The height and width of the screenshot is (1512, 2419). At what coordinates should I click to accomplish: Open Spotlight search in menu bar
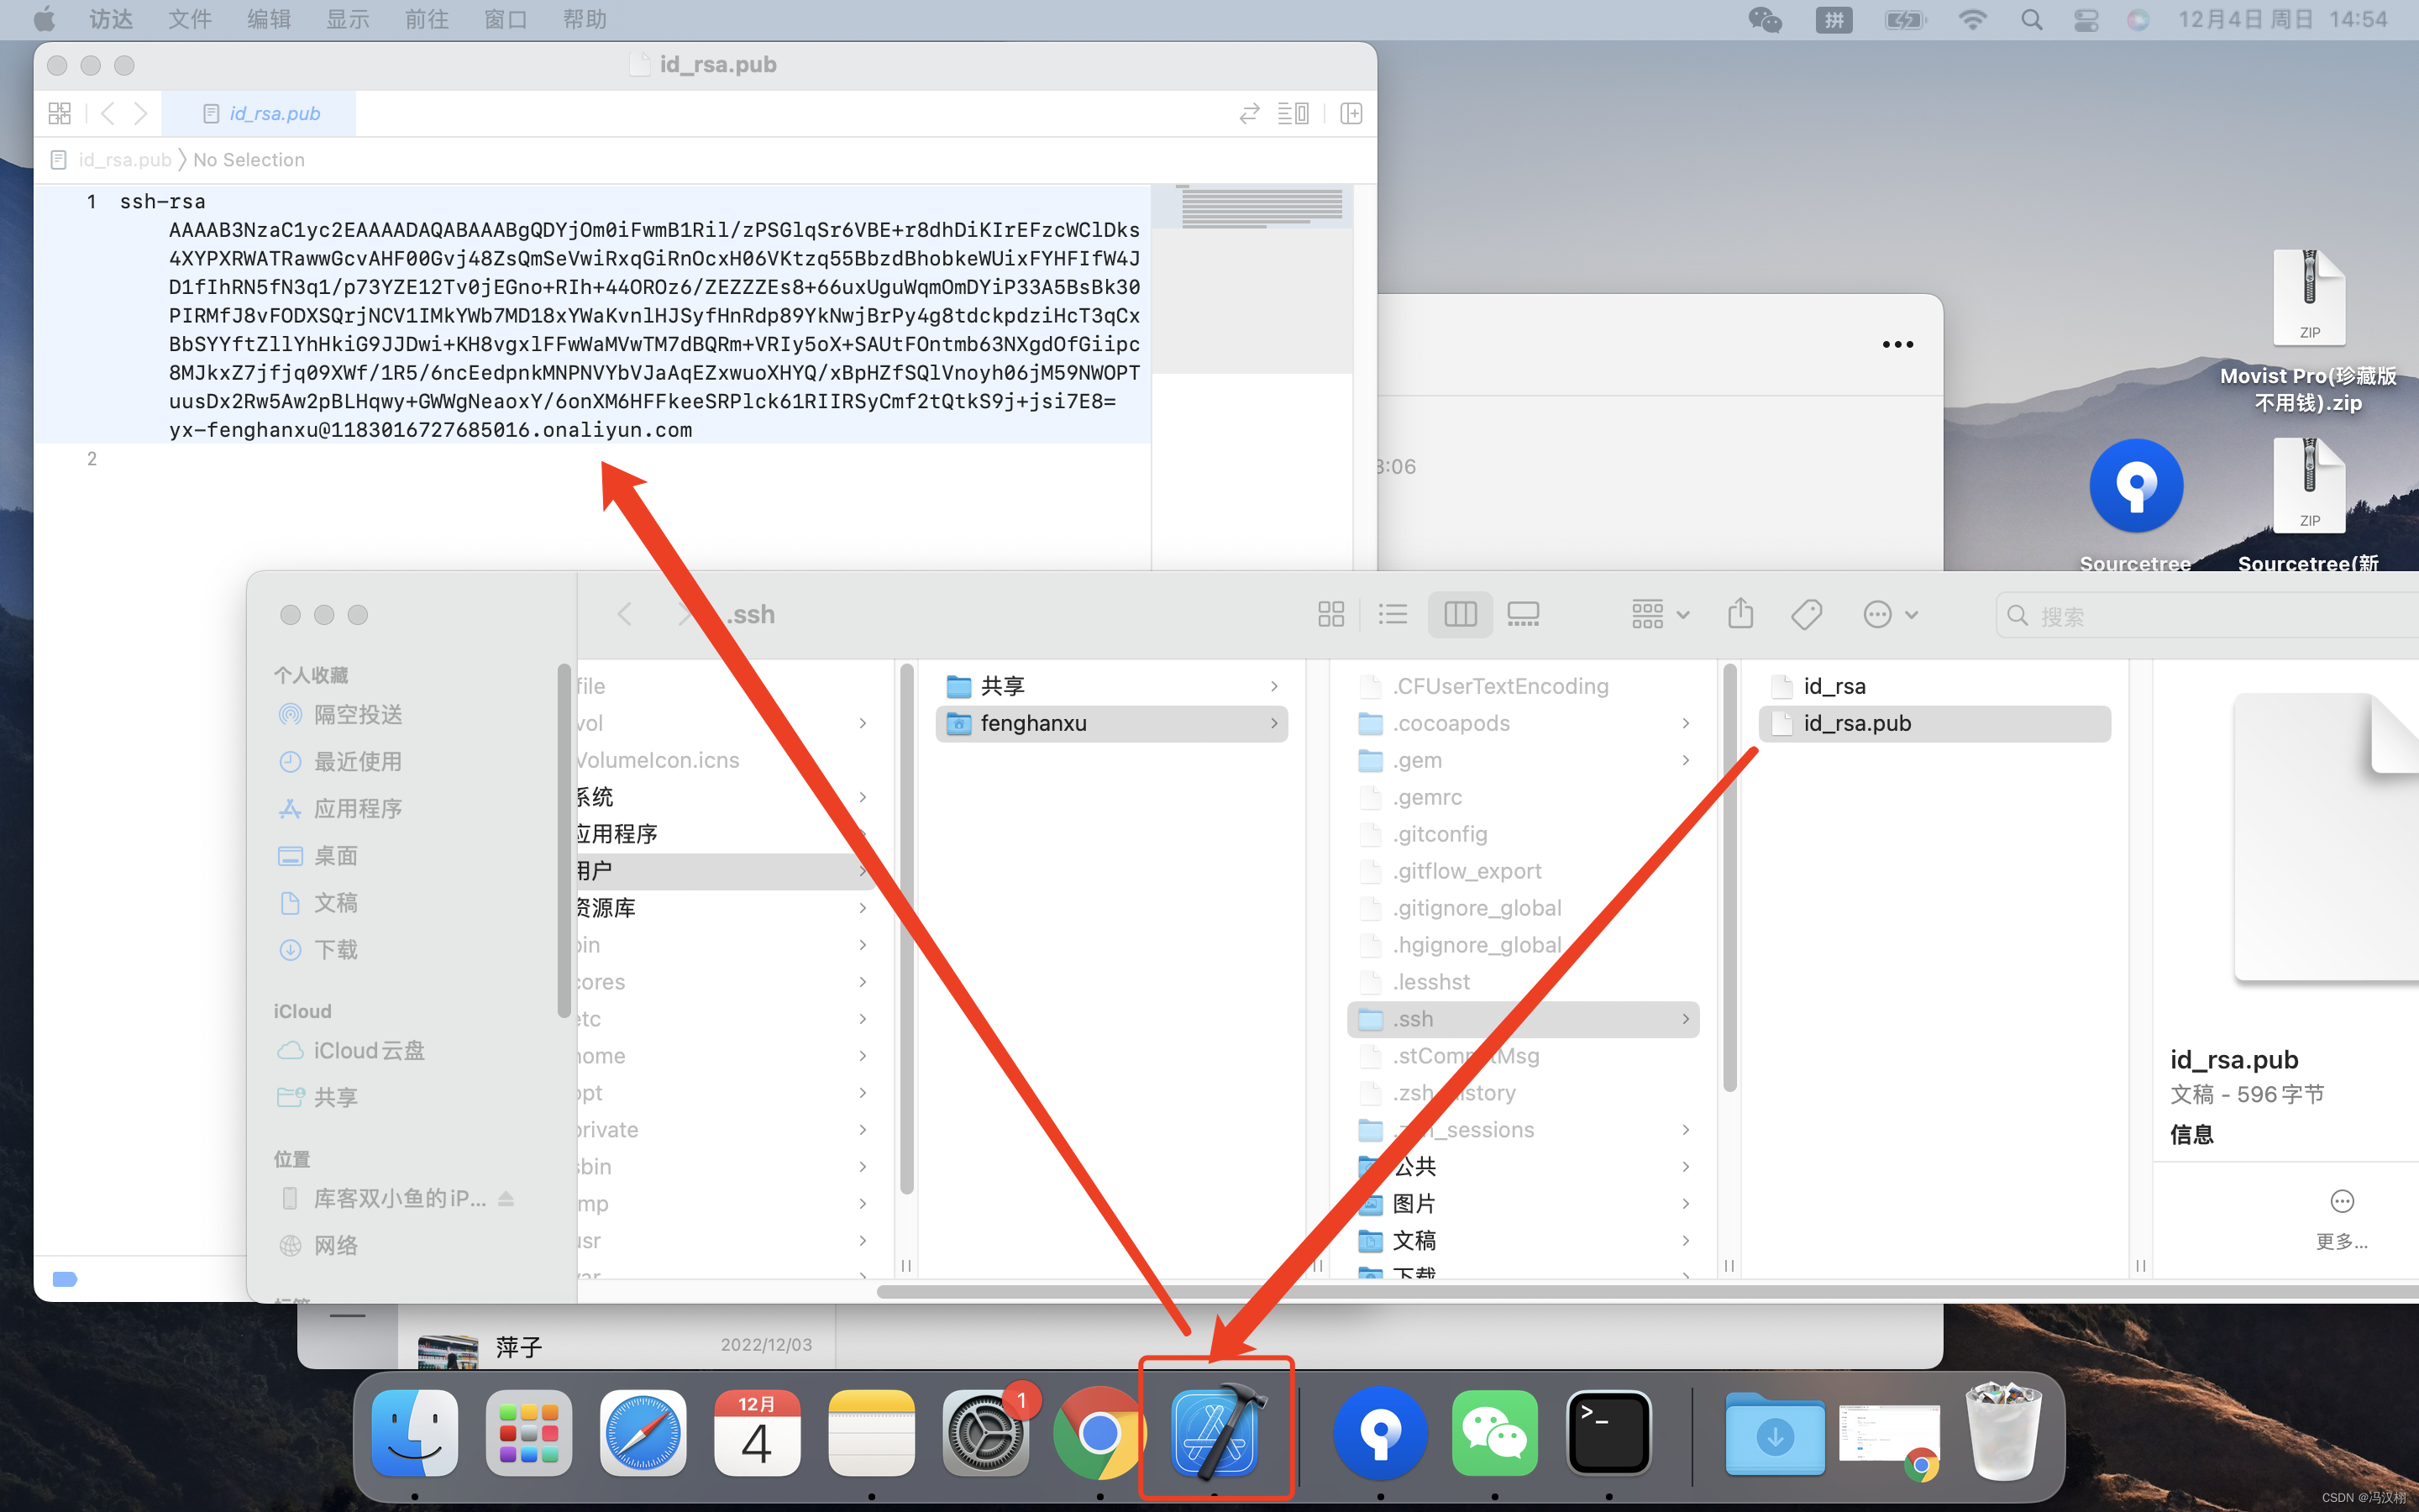pyautogui.click(x=2030, y=19)
